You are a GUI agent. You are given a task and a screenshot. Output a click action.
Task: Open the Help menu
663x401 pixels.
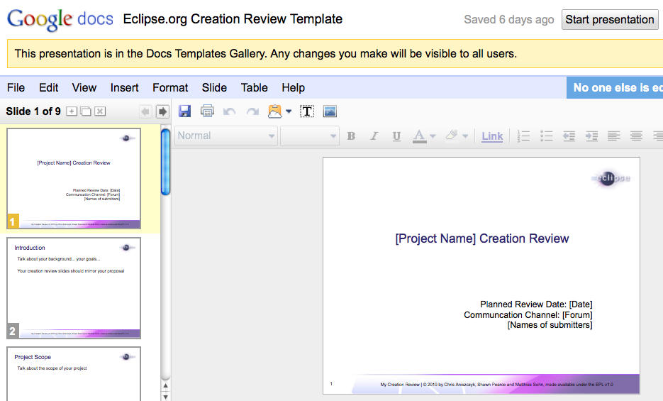point(294,87)
